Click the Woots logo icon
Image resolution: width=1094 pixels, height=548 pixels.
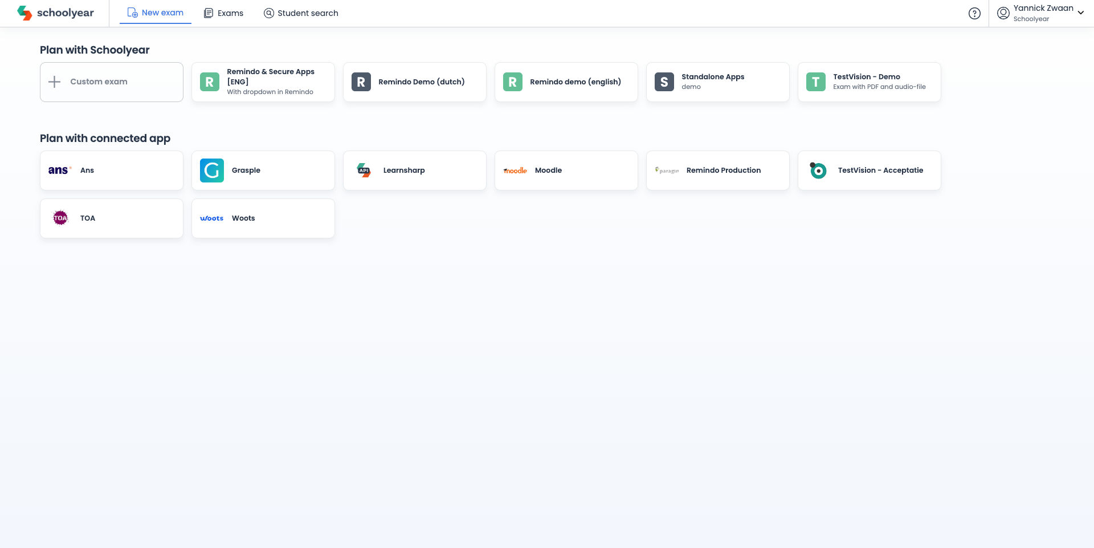[x=212, y=218]
